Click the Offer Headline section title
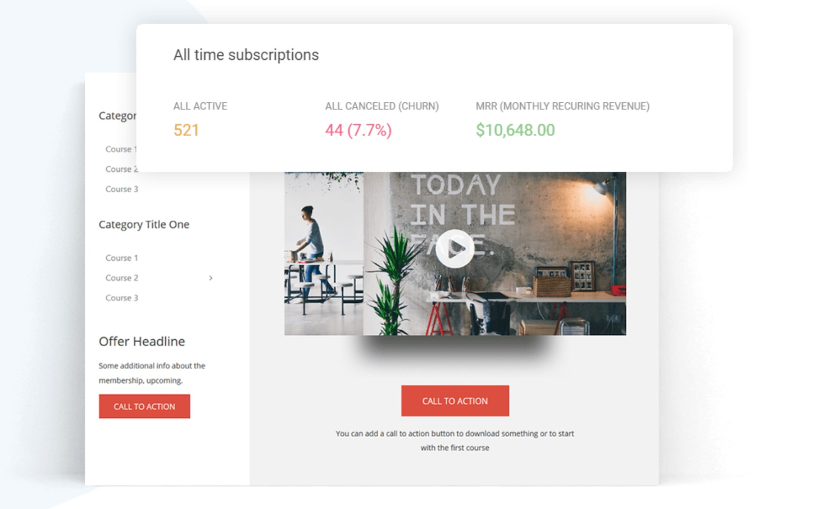 pos(141,341)
